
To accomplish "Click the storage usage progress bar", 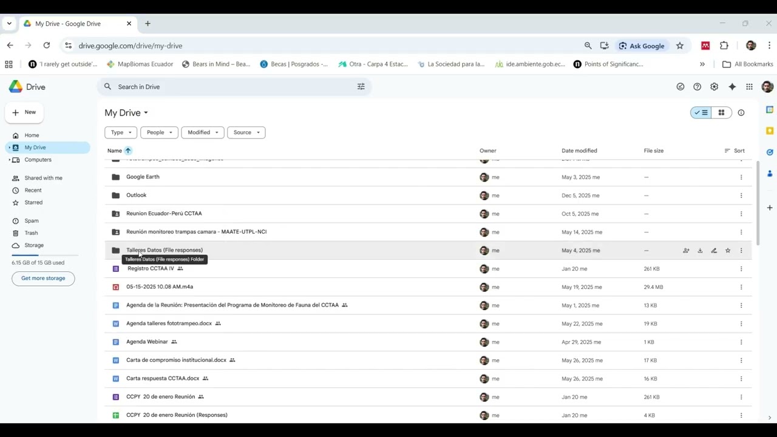I will (45, 256).
